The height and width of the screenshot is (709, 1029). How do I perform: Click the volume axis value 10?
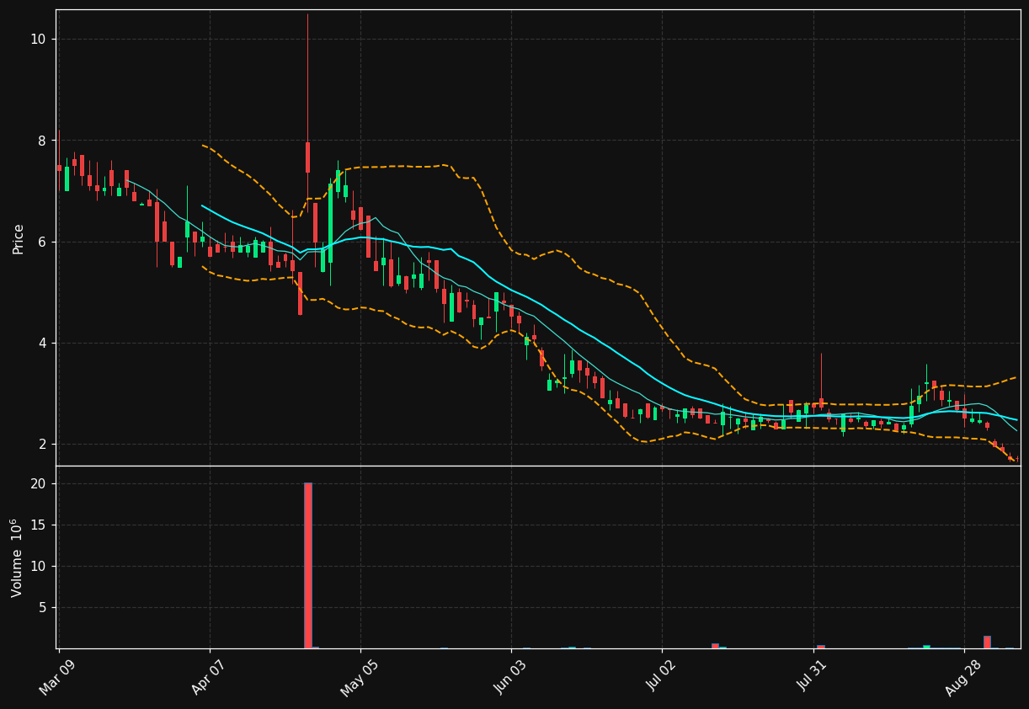[x=38, y=567]
